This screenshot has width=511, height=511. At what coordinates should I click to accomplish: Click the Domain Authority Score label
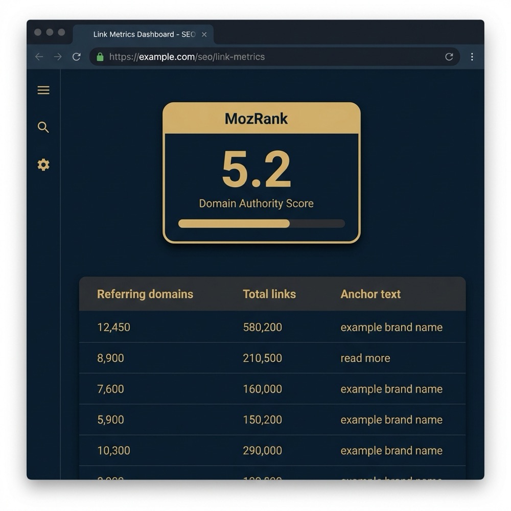(256, 203)
